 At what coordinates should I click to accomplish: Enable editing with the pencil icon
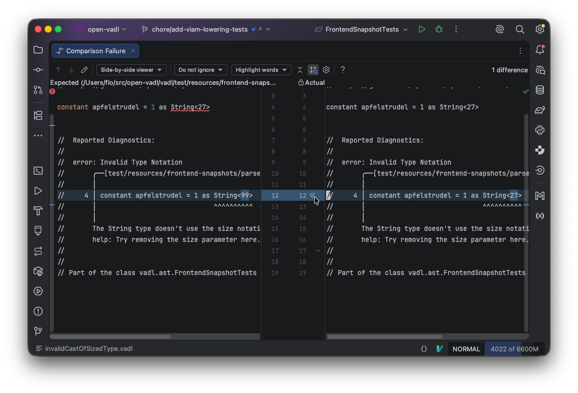pos(84,70)
